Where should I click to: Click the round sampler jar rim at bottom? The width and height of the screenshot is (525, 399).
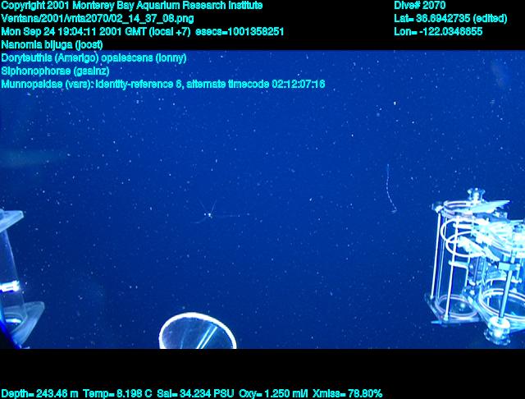(x=198, y=331)
